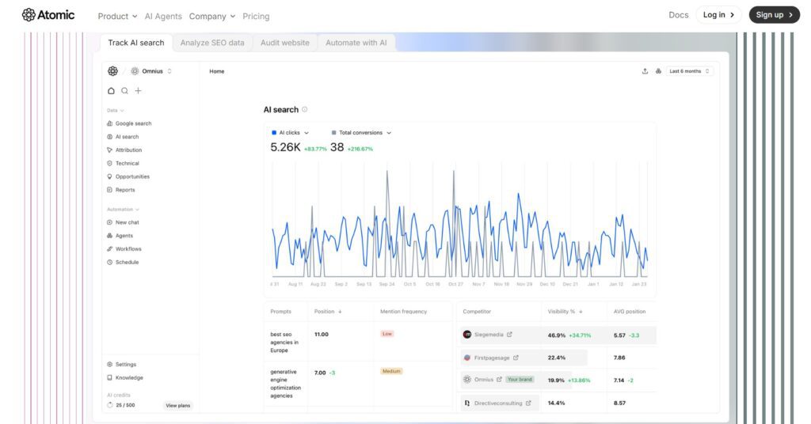This screenshot has height=424, width=811.
Task: Open the Product dropdown menu
Action: (117, 17)
